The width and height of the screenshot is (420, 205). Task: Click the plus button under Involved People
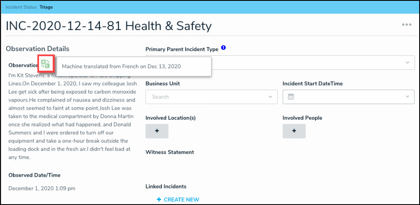pyautogui.click(x=294, y=131)
